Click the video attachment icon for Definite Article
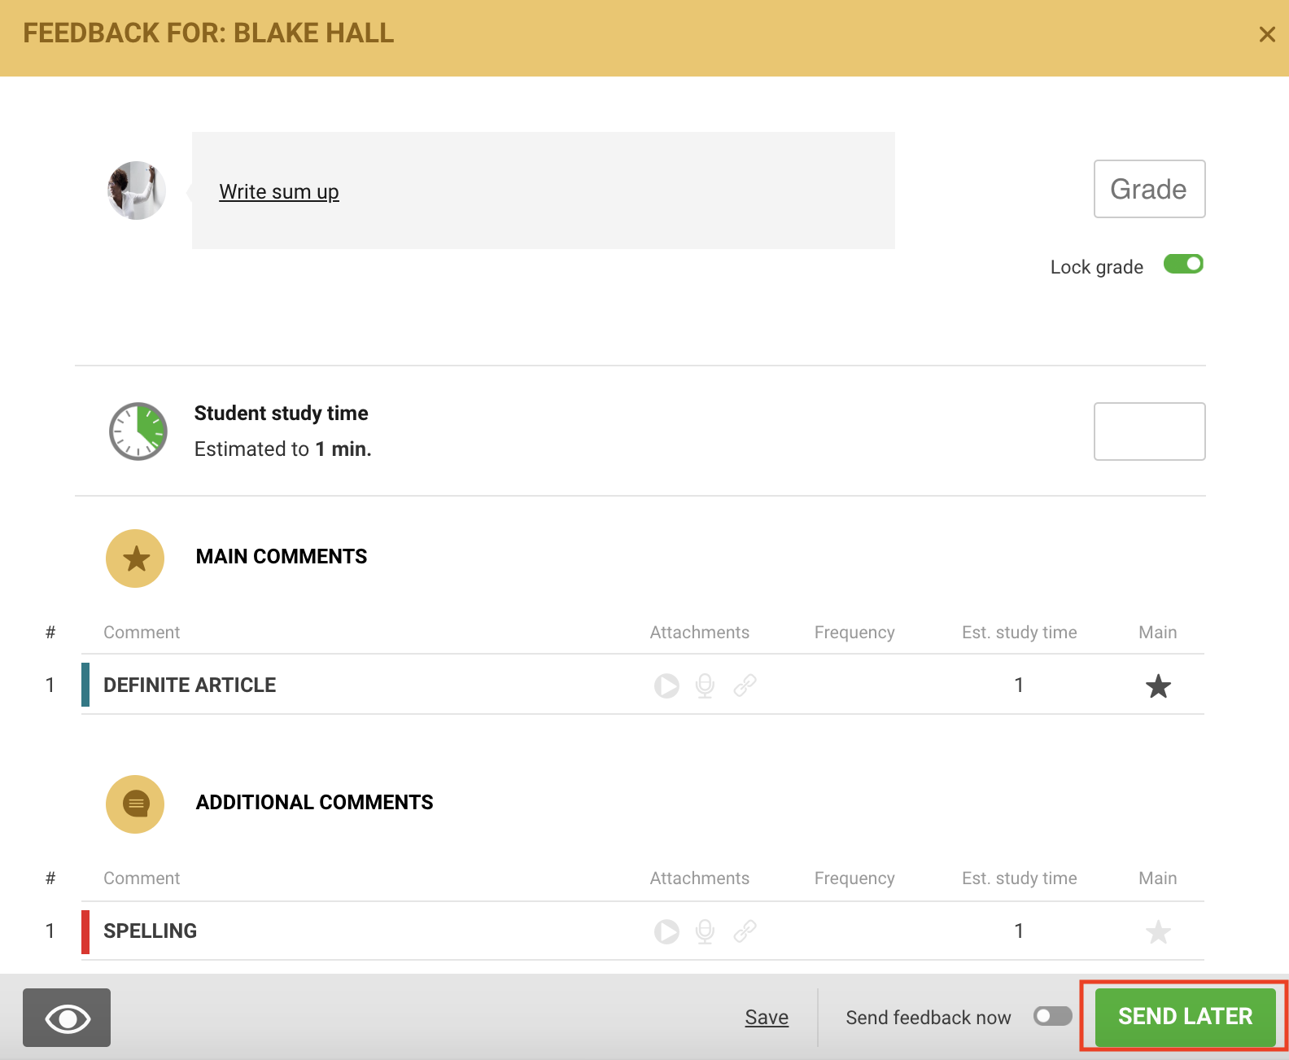Image resolution: width=1289 pixels, height=1060 pixels. [x=666, y=685]
